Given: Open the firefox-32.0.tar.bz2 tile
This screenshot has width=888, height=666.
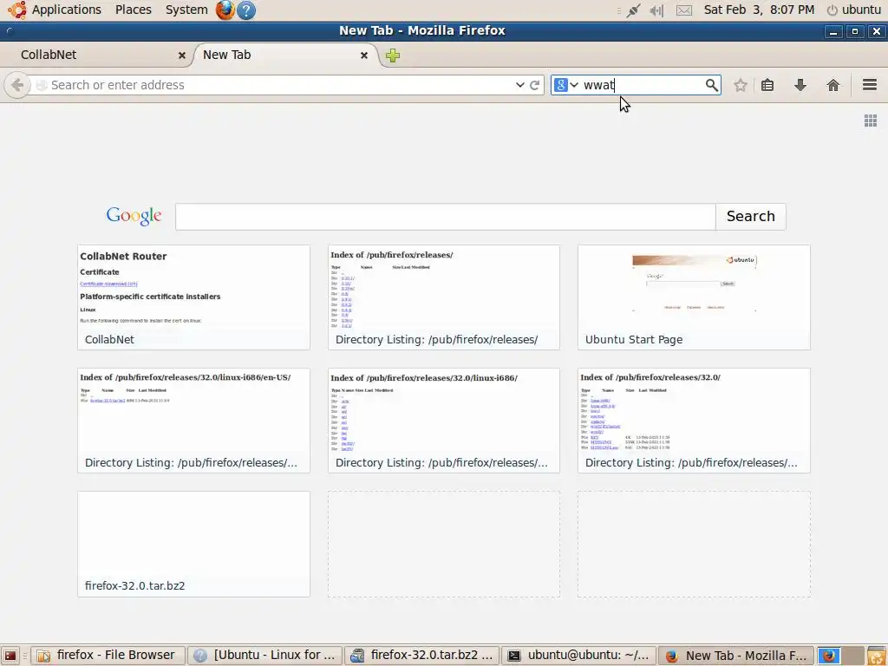Looking at the screenshot, I should (193, 544).
